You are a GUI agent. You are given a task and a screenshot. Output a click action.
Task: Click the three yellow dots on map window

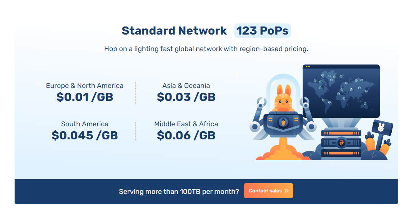308,67
